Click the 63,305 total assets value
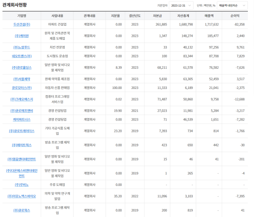This screenshot has height=217, width=254. [x=188, y=79]
